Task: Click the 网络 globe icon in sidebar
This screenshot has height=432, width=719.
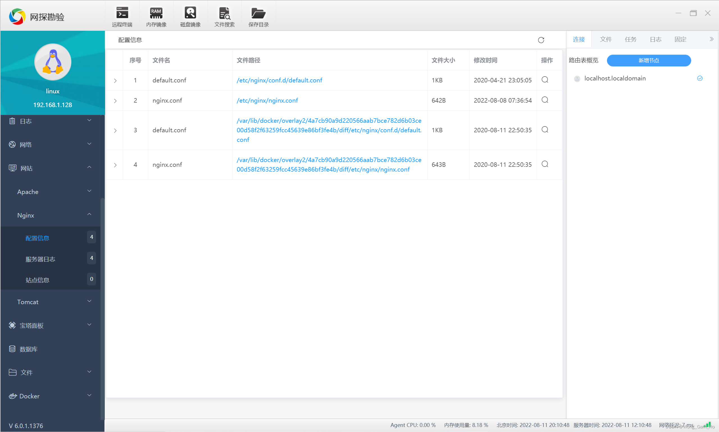Action: click(12, 144)
